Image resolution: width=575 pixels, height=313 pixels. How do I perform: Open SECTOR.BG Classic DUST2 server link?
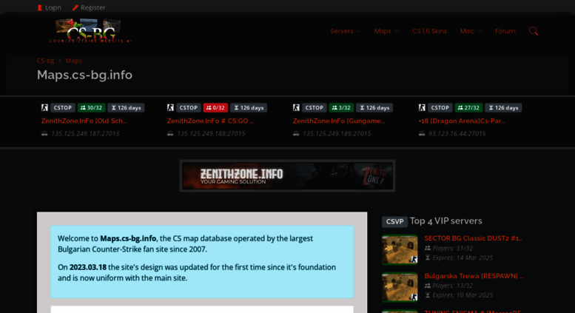point(473,238)
